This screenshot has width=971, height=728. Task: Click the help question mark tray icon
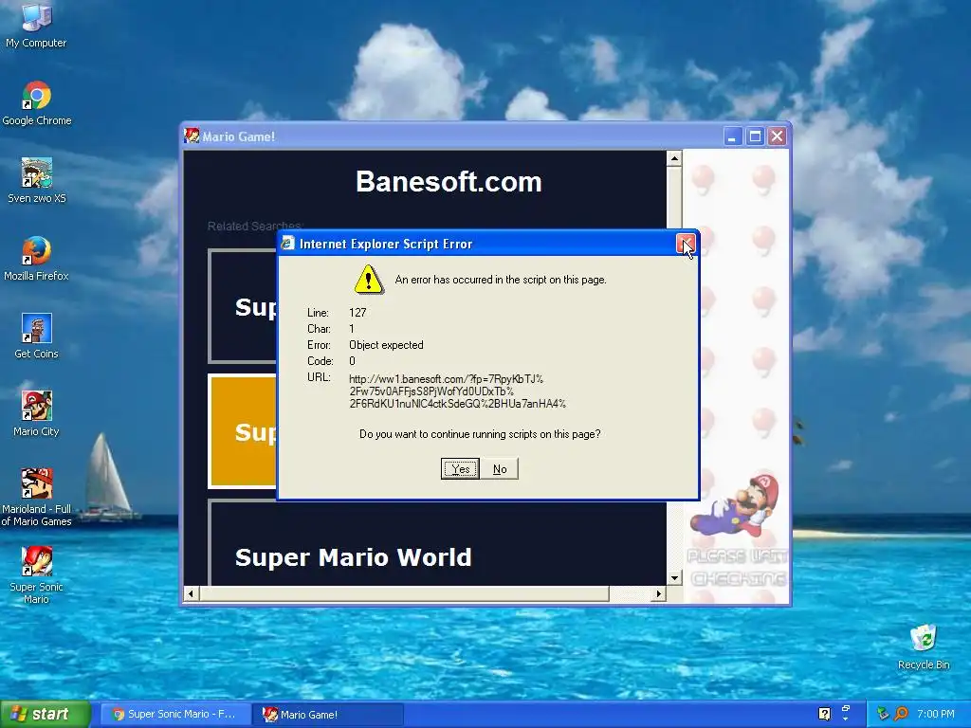824,714
